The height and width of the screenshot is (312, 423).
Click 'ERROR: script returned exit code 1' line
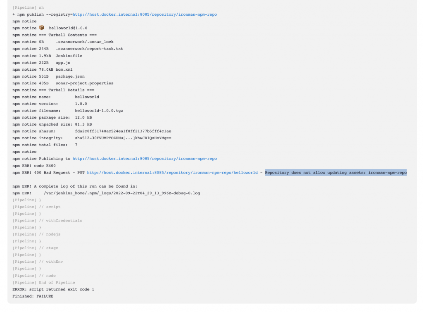pyautogui.click(x=53, y=289)
